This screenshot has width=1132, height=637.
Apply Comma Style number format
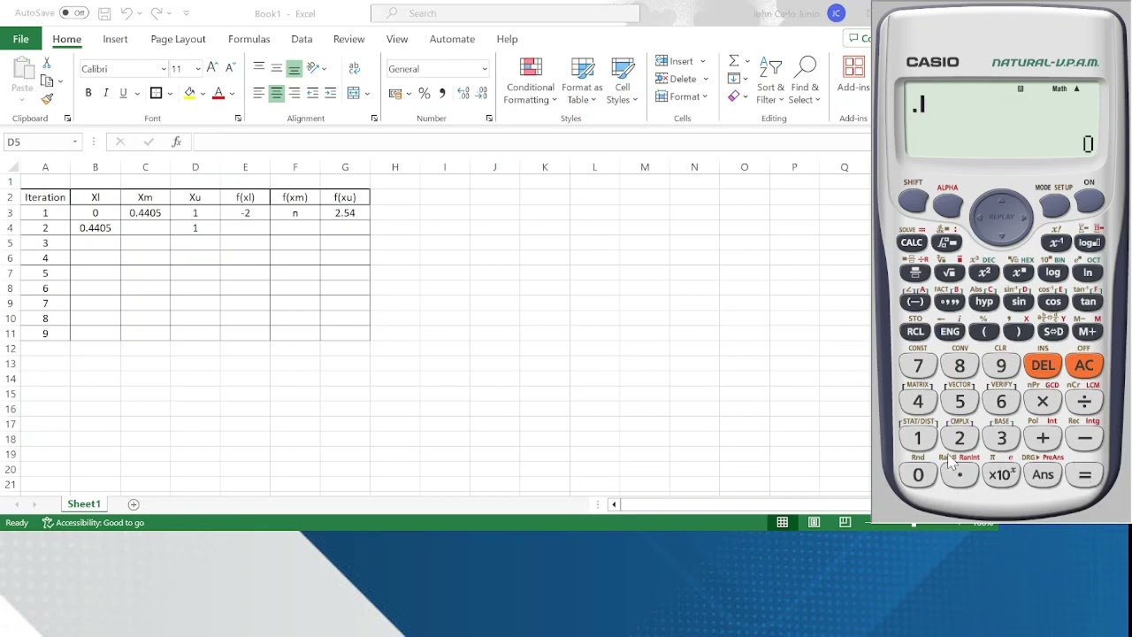point(442,93)
